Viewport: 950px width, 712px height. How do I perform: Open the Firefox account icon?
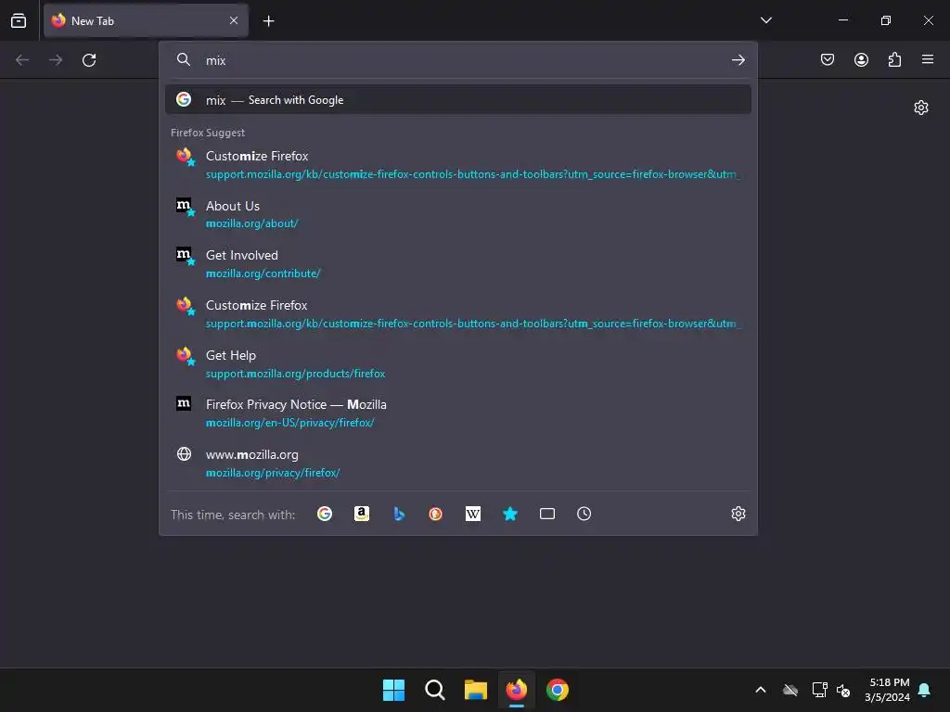(861, 59)
